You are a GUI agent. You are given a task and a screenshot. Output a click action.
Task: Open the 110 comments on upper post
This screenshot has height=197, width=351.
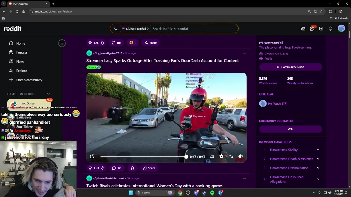coord(116,43)
